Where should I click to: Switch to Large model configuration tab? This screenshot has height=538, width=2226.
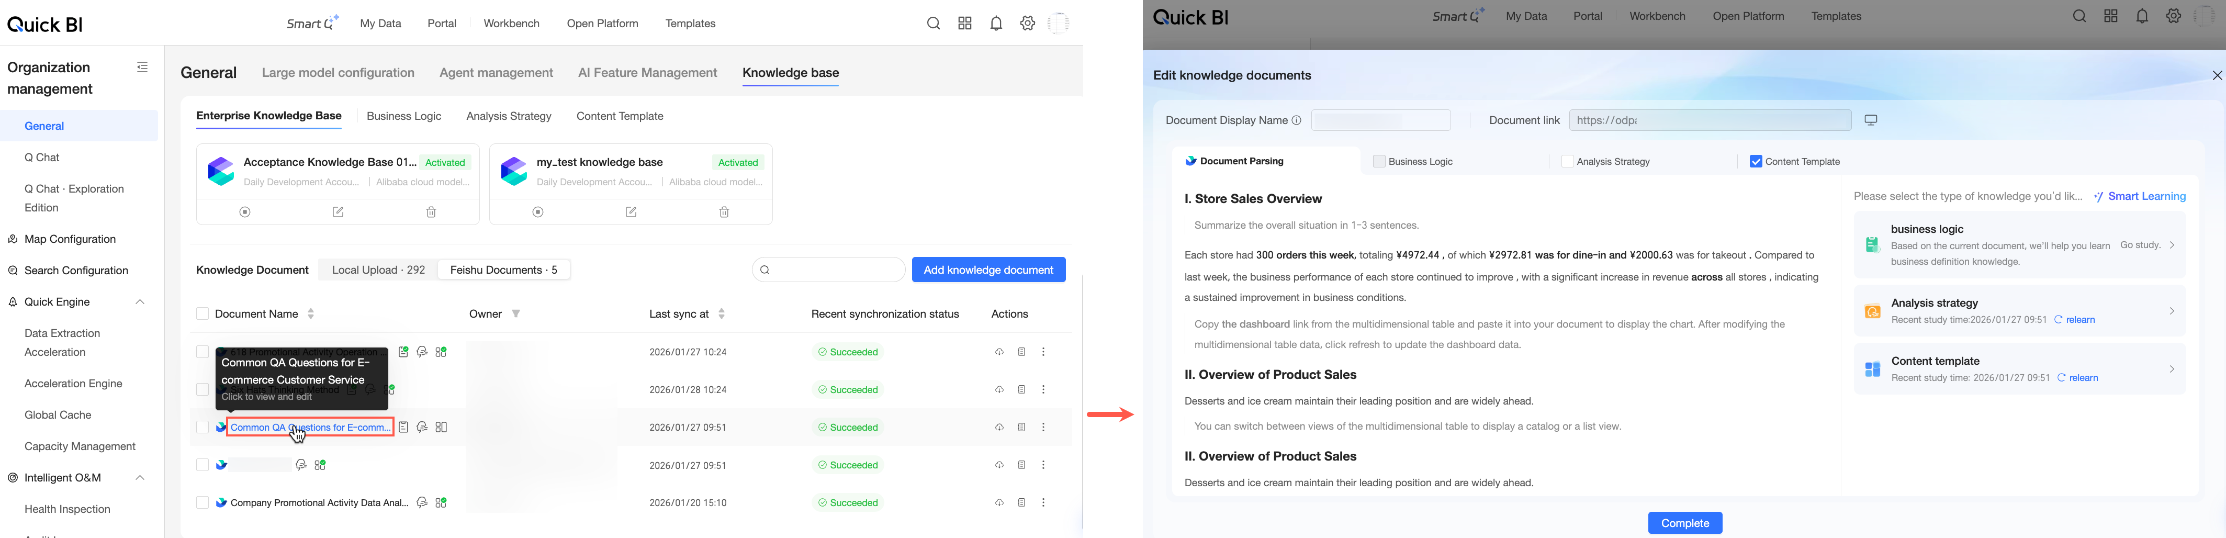click(338, 73)
